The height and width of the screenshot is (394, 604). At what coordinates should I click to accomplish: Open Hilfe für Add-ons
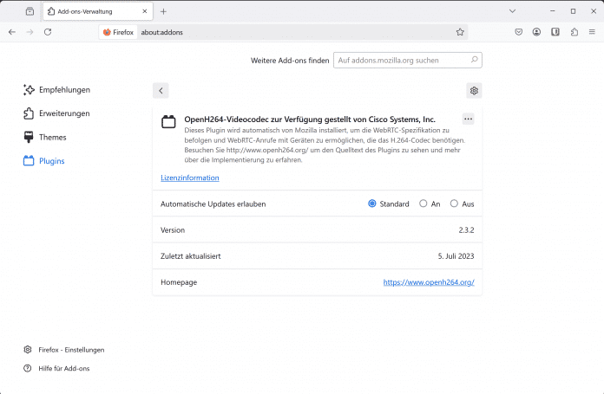(64, 368)
